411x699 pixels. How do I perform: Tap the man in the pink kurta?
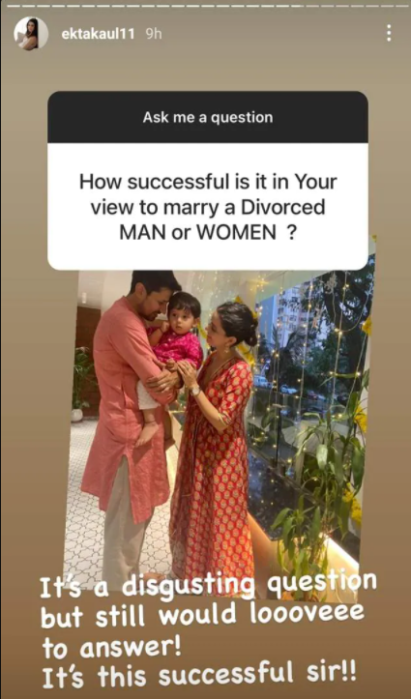130,423
